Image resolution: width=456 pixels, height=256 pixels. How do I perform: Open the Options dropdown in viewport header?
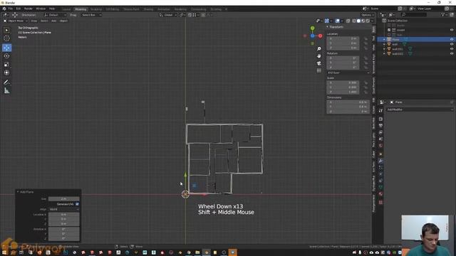(368, 15)
